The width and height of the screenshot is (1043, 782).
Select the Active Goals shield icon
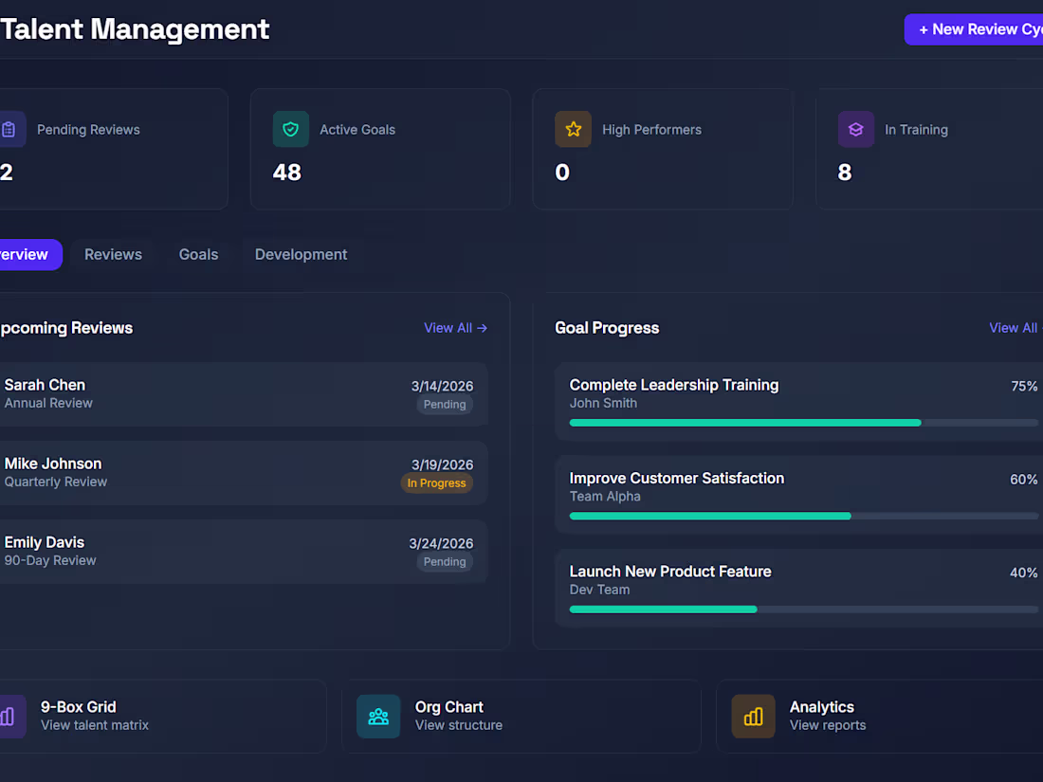tap(289, 129)
